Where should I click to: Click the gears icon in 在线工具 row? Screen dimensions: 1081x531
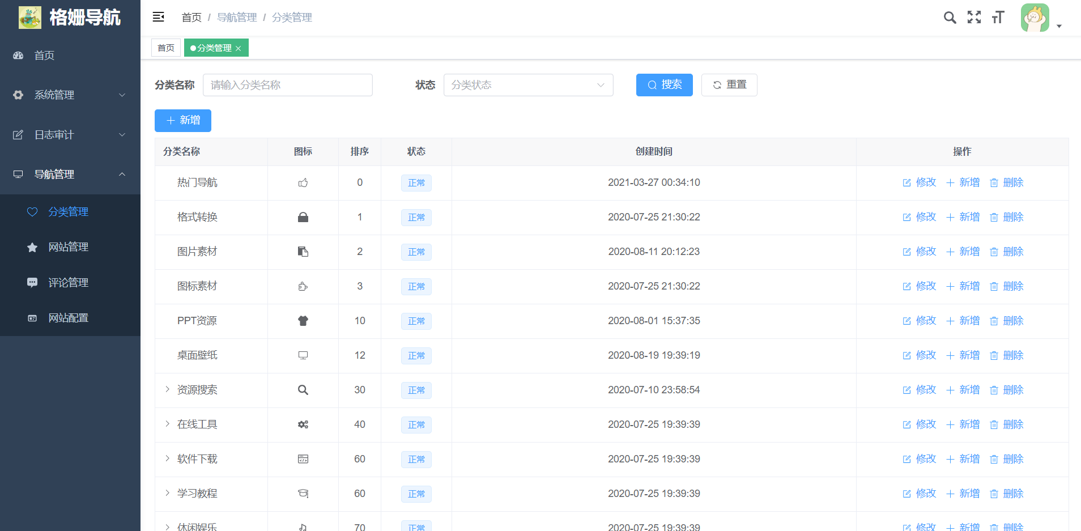click(x=303, y=425)
